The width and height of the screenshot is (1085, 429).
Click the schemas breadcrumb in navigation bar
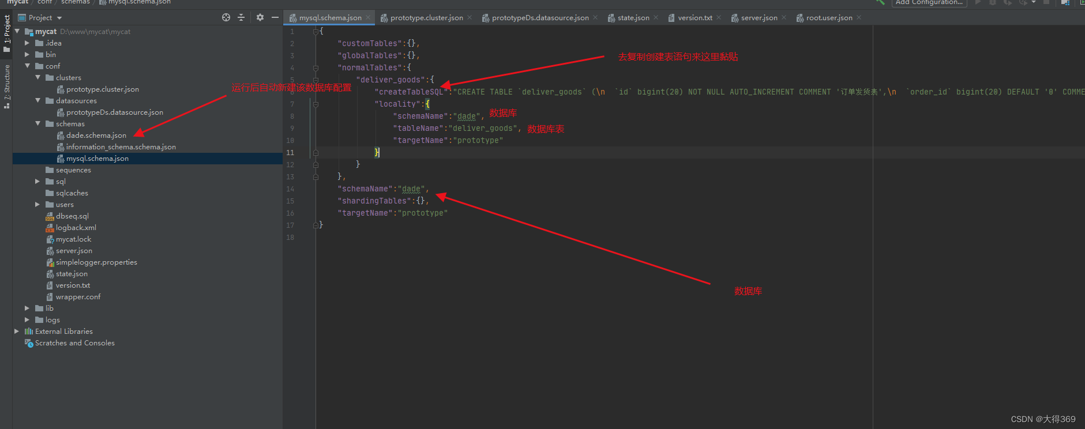pyautogui.click(x=76, y=2)
